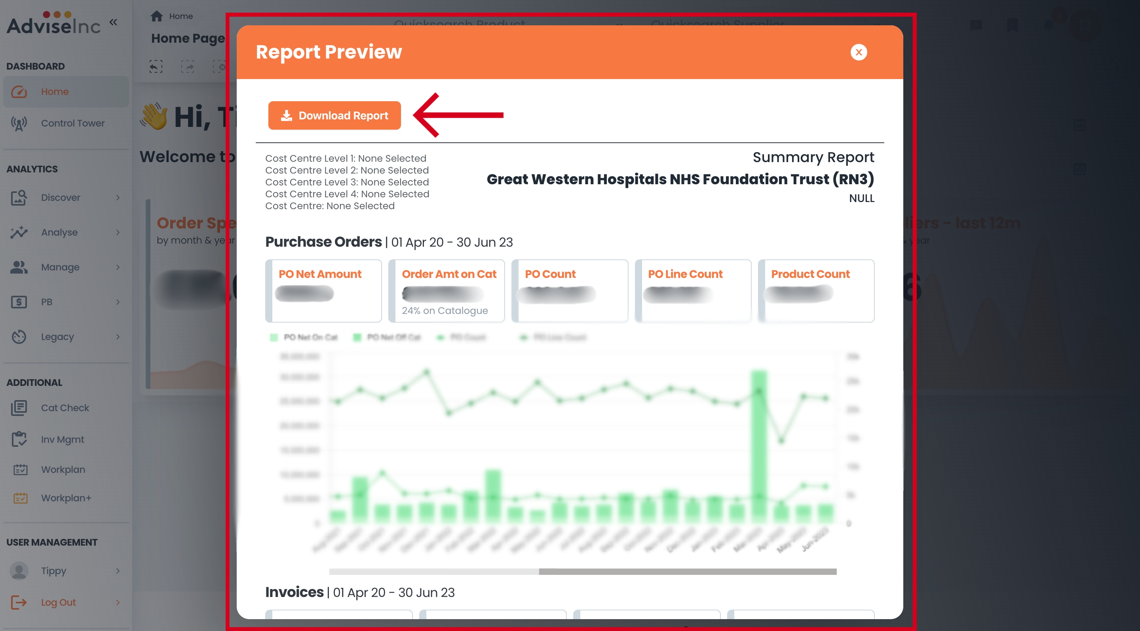Close the Report Preview dialog
Image resolution: width=1140 pixels, height=631 pixels.
tap(858, 52)
